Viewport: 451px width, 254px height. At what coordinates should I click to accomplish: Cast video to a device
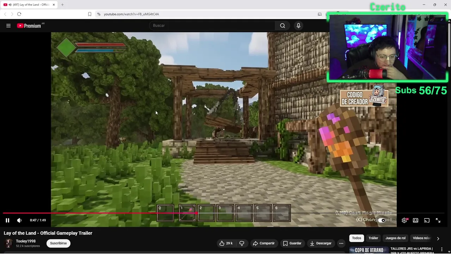(x=427, y=220)
